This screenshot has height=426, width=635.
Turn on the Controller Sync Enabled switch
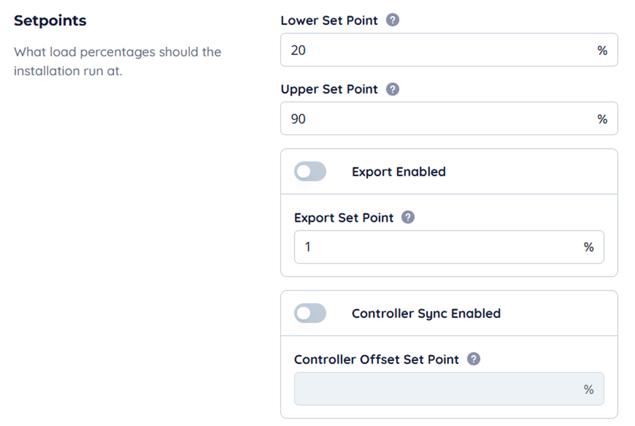coord(310,314)
